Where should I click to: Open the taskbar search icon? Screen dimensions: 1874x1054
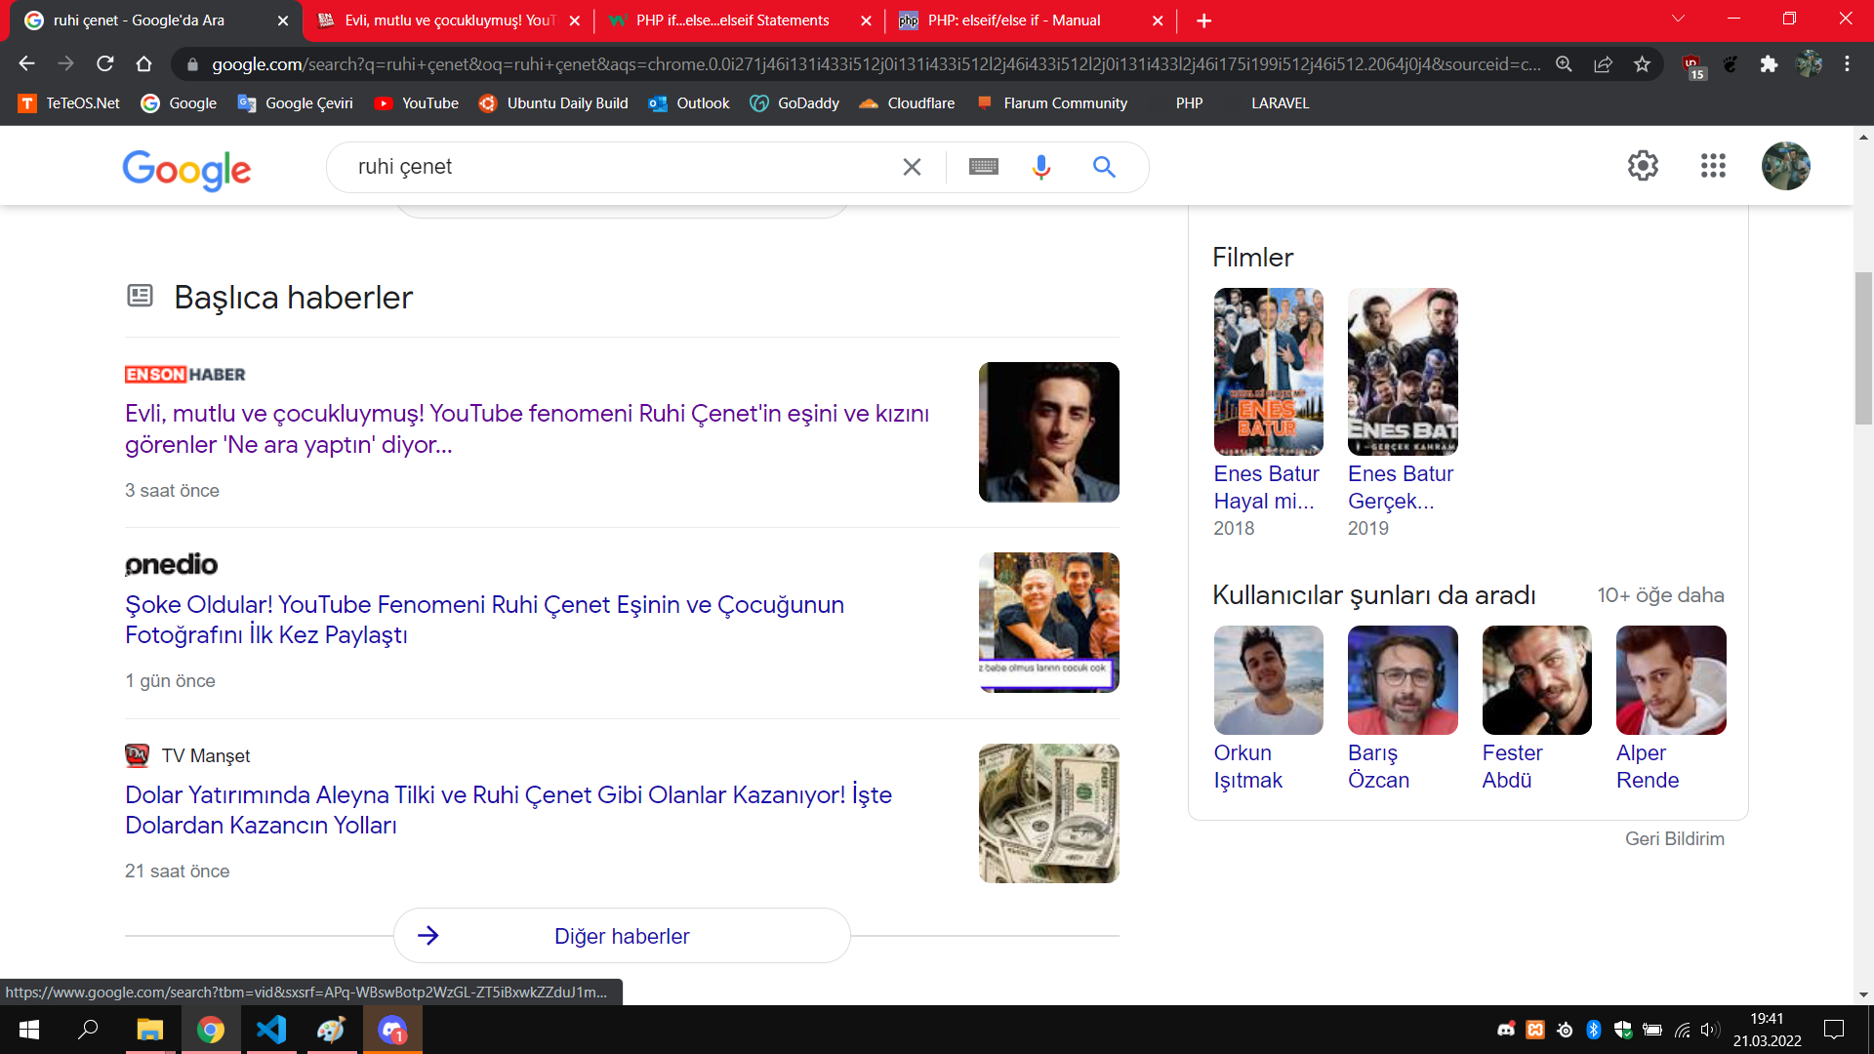point(88,1030)
